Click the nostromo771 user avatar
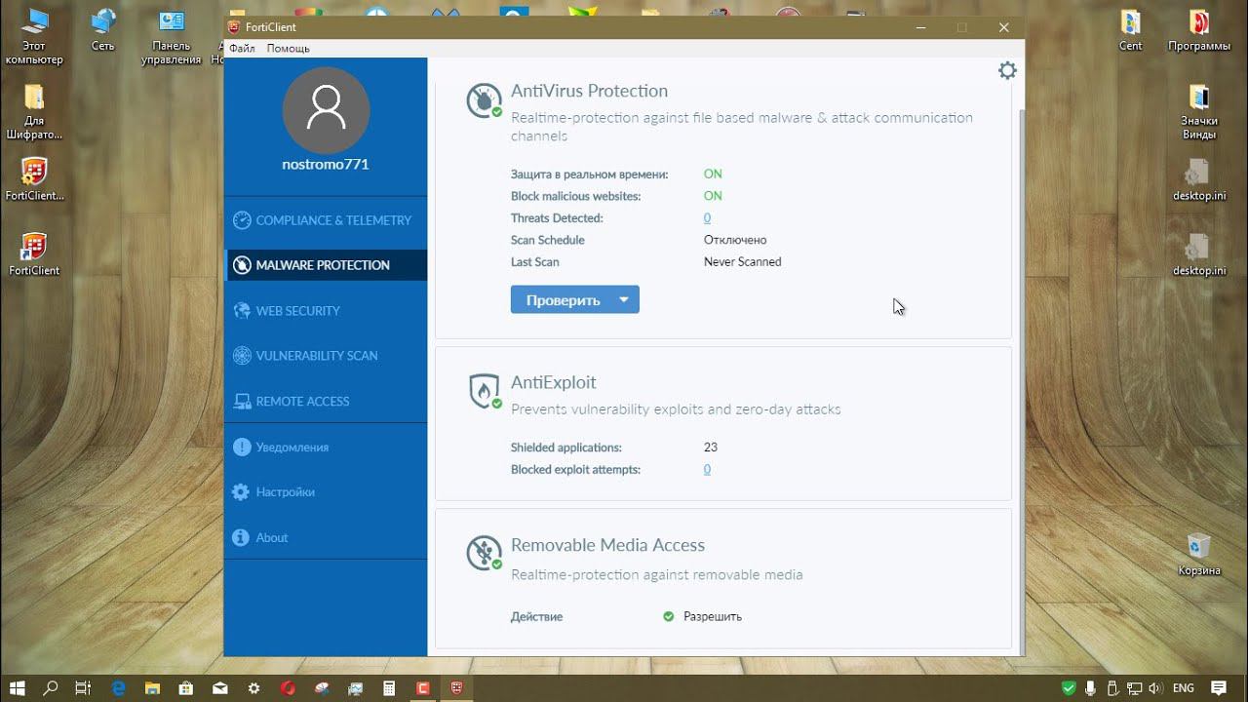Screen dimensions: 1248x702 [x=326, y=110]
